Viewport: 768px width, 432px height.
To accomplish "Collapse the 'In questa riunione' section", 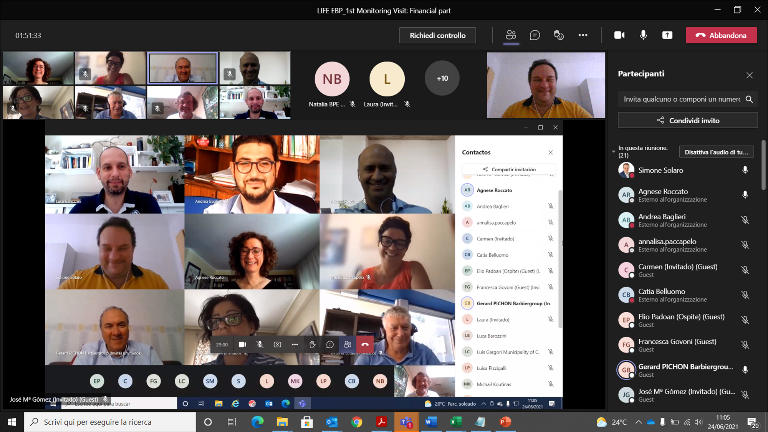I will 613,152.
